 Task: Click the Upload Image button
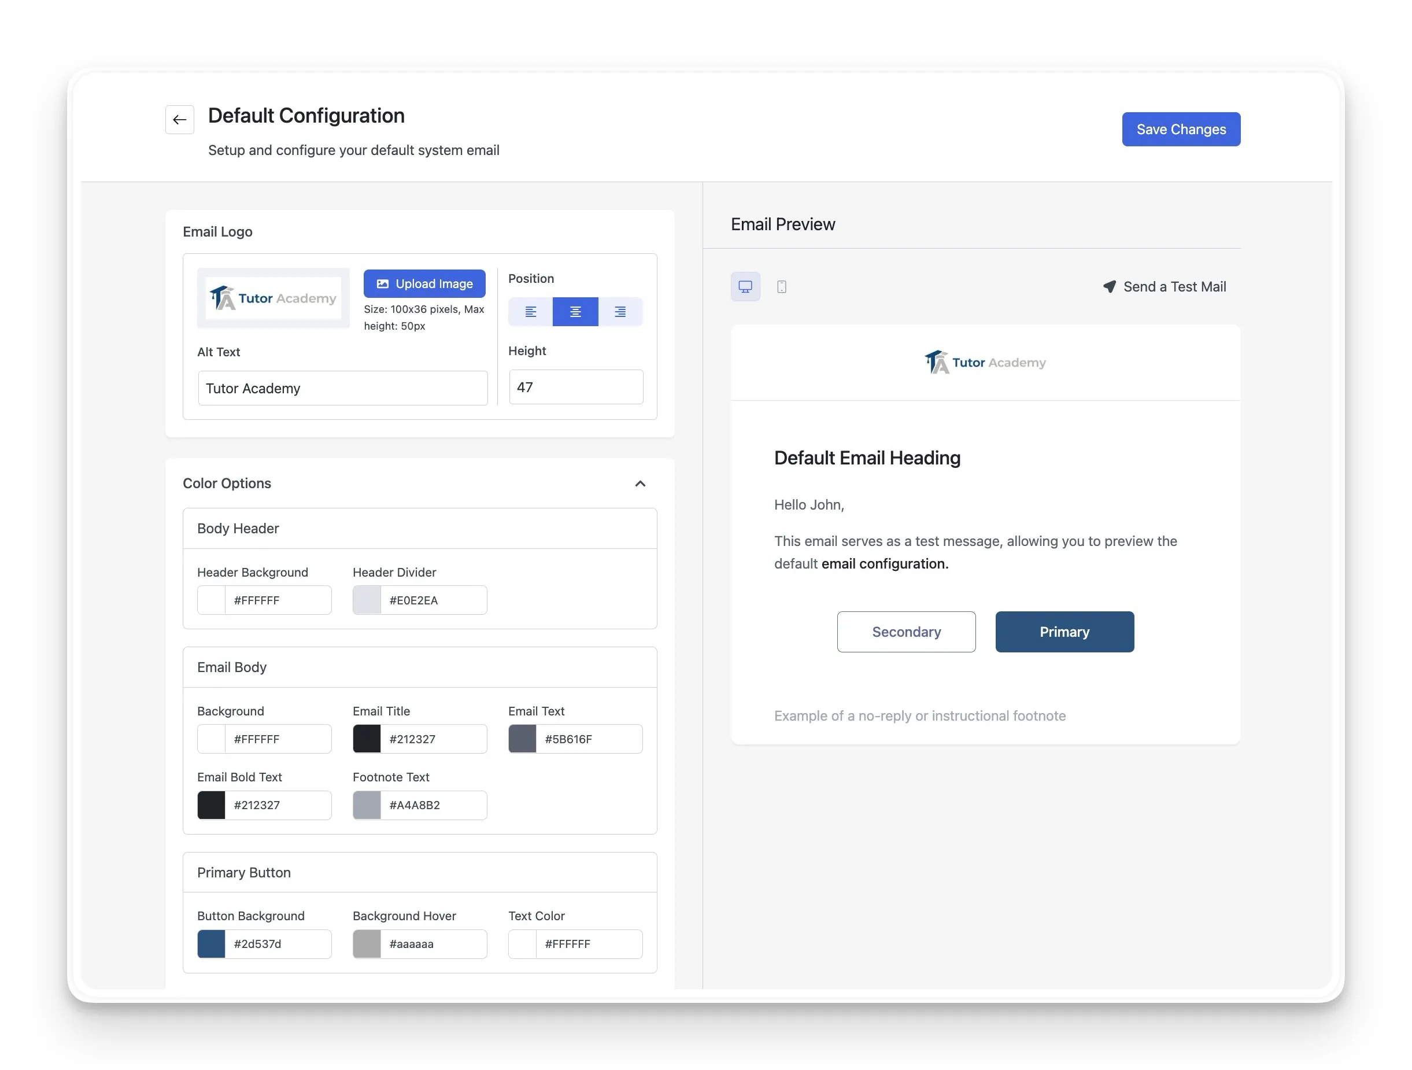coord(424,283)
